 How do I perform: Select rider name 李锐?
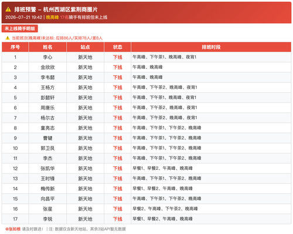click(47, 219)
